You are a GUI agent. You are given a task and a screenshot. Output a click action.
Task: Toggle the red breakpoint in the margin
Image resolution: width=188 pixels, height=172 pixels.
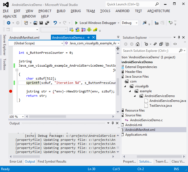11,91
